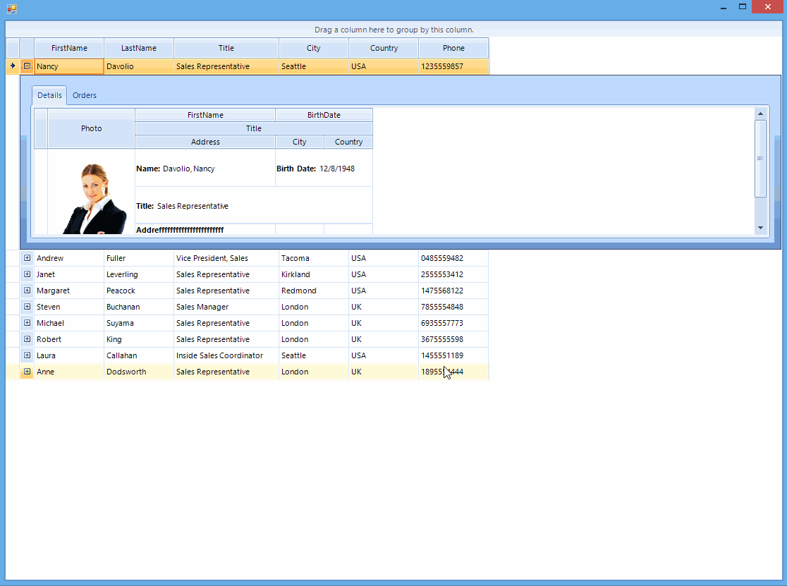The image size is (787, 586).
Task: Sort by Phone column header
Action: point(453,48)
